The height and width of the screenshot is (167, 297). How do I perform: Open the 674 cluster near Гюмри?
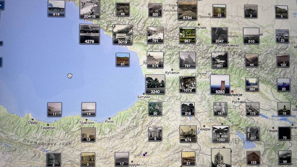tap(188, 134)
